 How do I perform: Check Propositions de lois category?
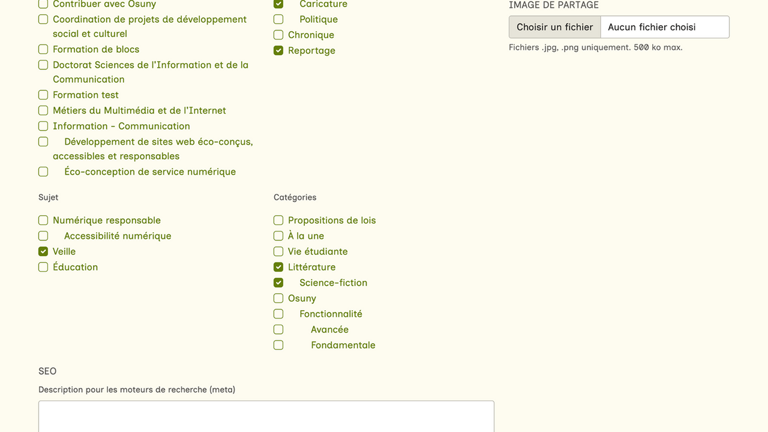click(x=278, y=220)
